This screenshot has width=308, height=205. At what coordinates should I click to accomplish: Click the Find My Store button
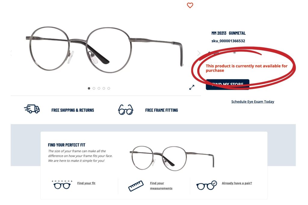coord(227,84)
